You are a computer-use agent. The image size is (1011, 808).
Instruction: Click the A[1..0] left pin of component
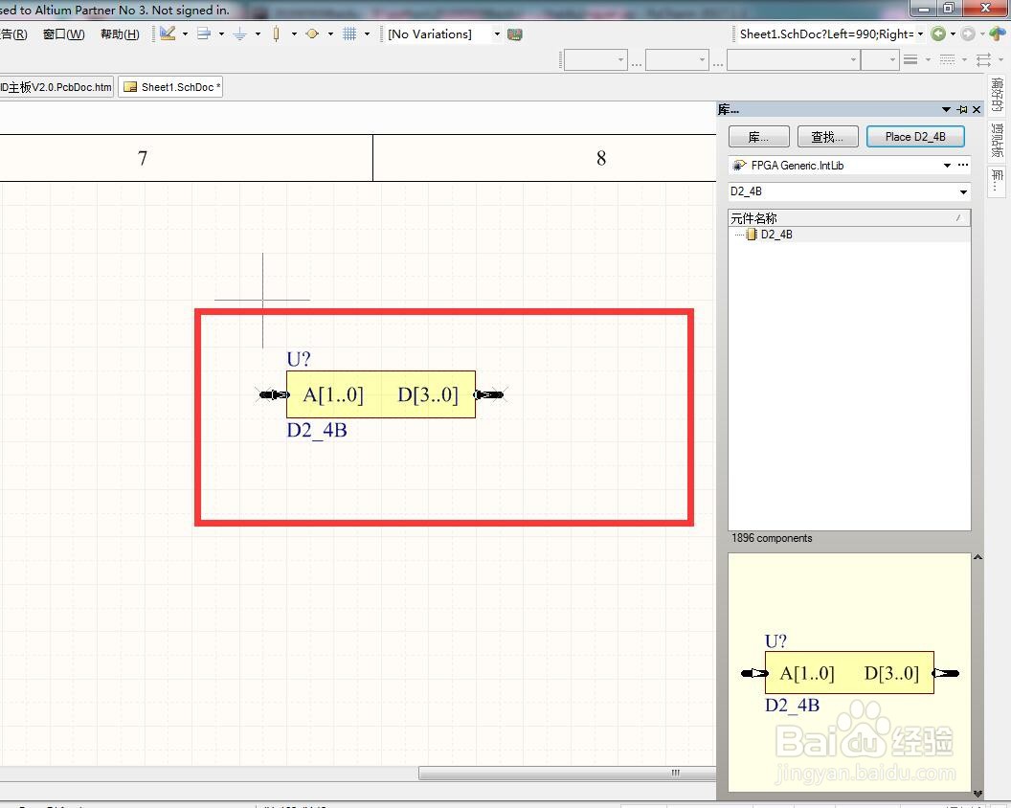(274, 394)
